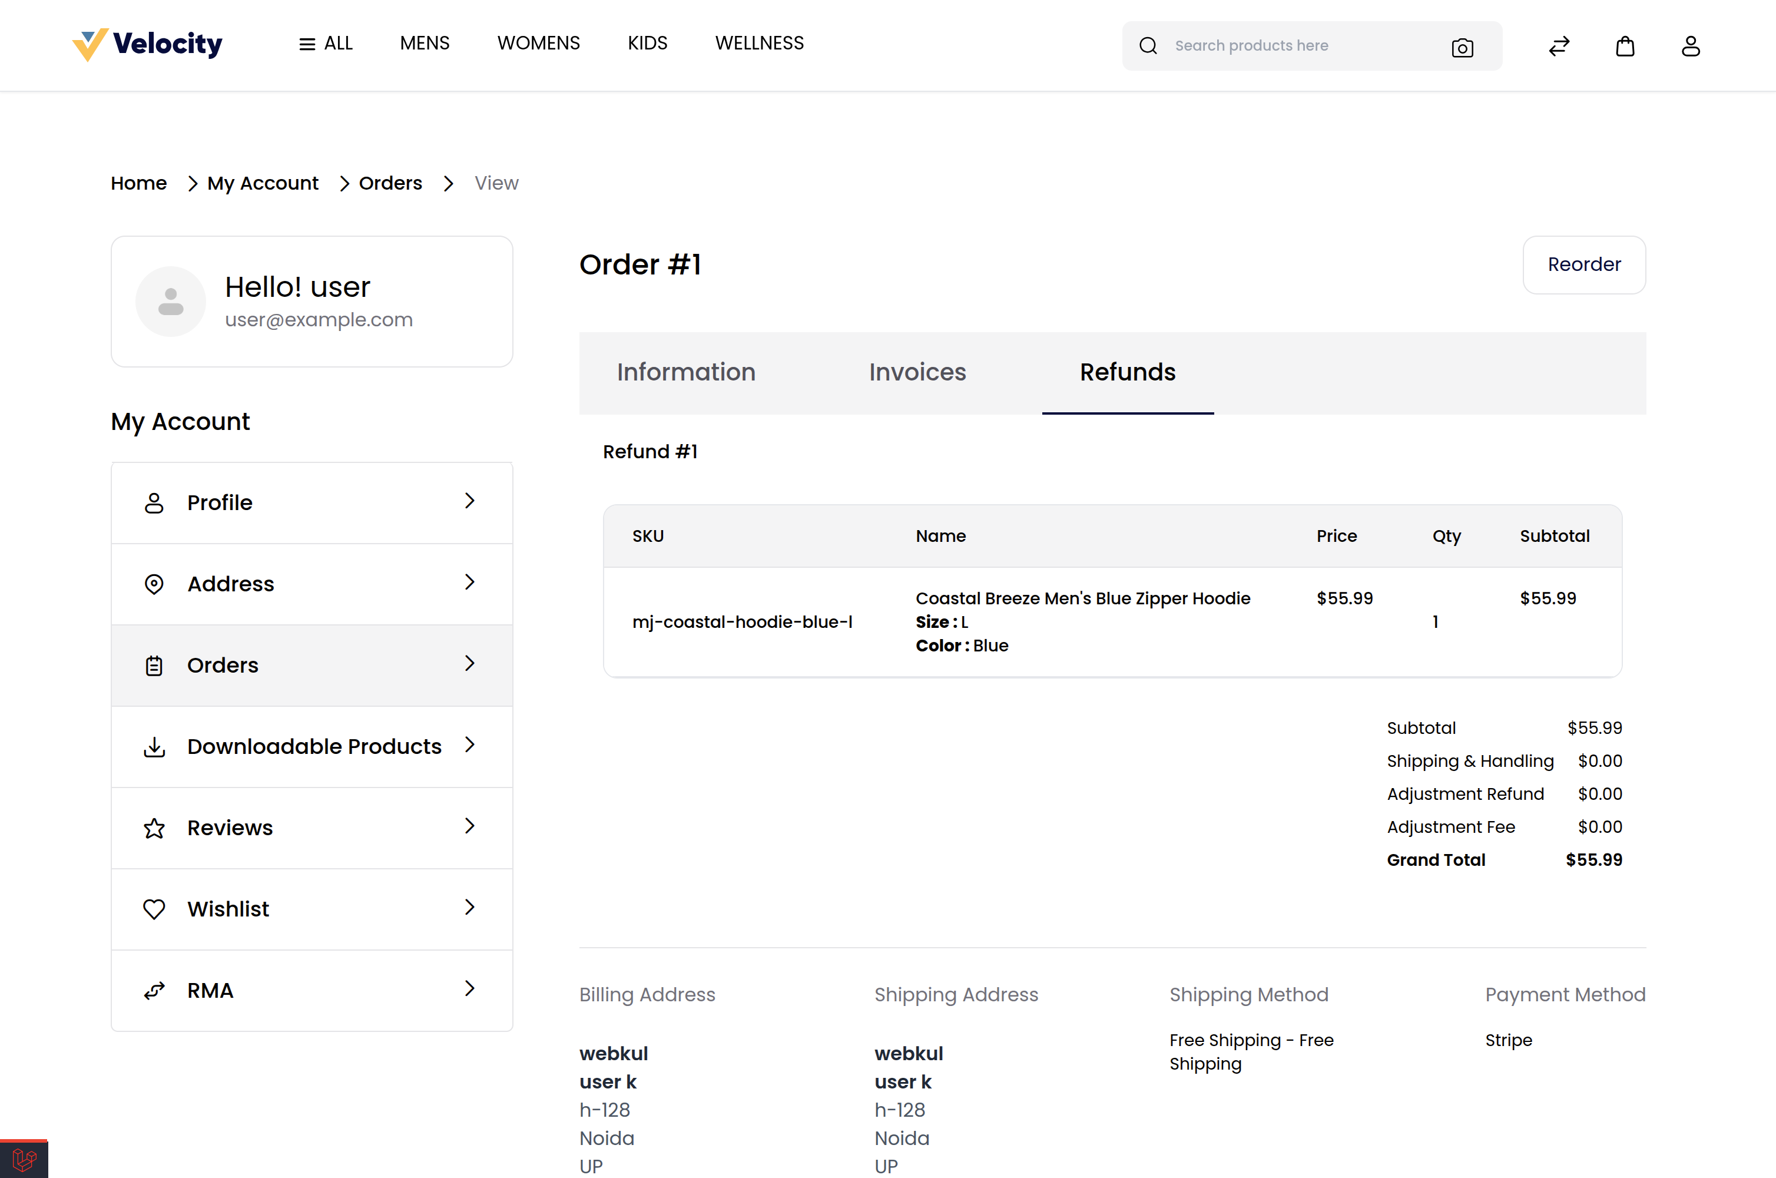Expand the Reviews row chevron
Image resolution: width=1776 pixels, height=1178 pixels.
tap(470, 826)
